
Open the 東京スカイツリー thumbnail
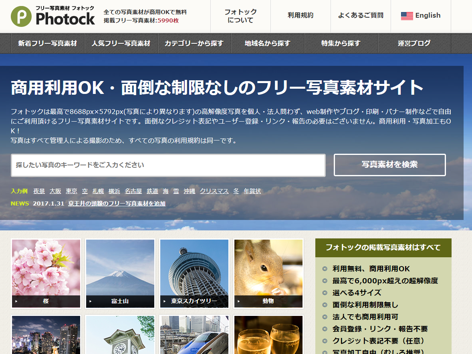pos(194,273)
